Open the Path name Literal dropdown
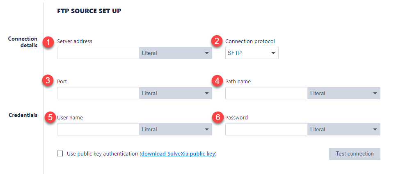This screenshot has width=396, height=174. [343, 93]
